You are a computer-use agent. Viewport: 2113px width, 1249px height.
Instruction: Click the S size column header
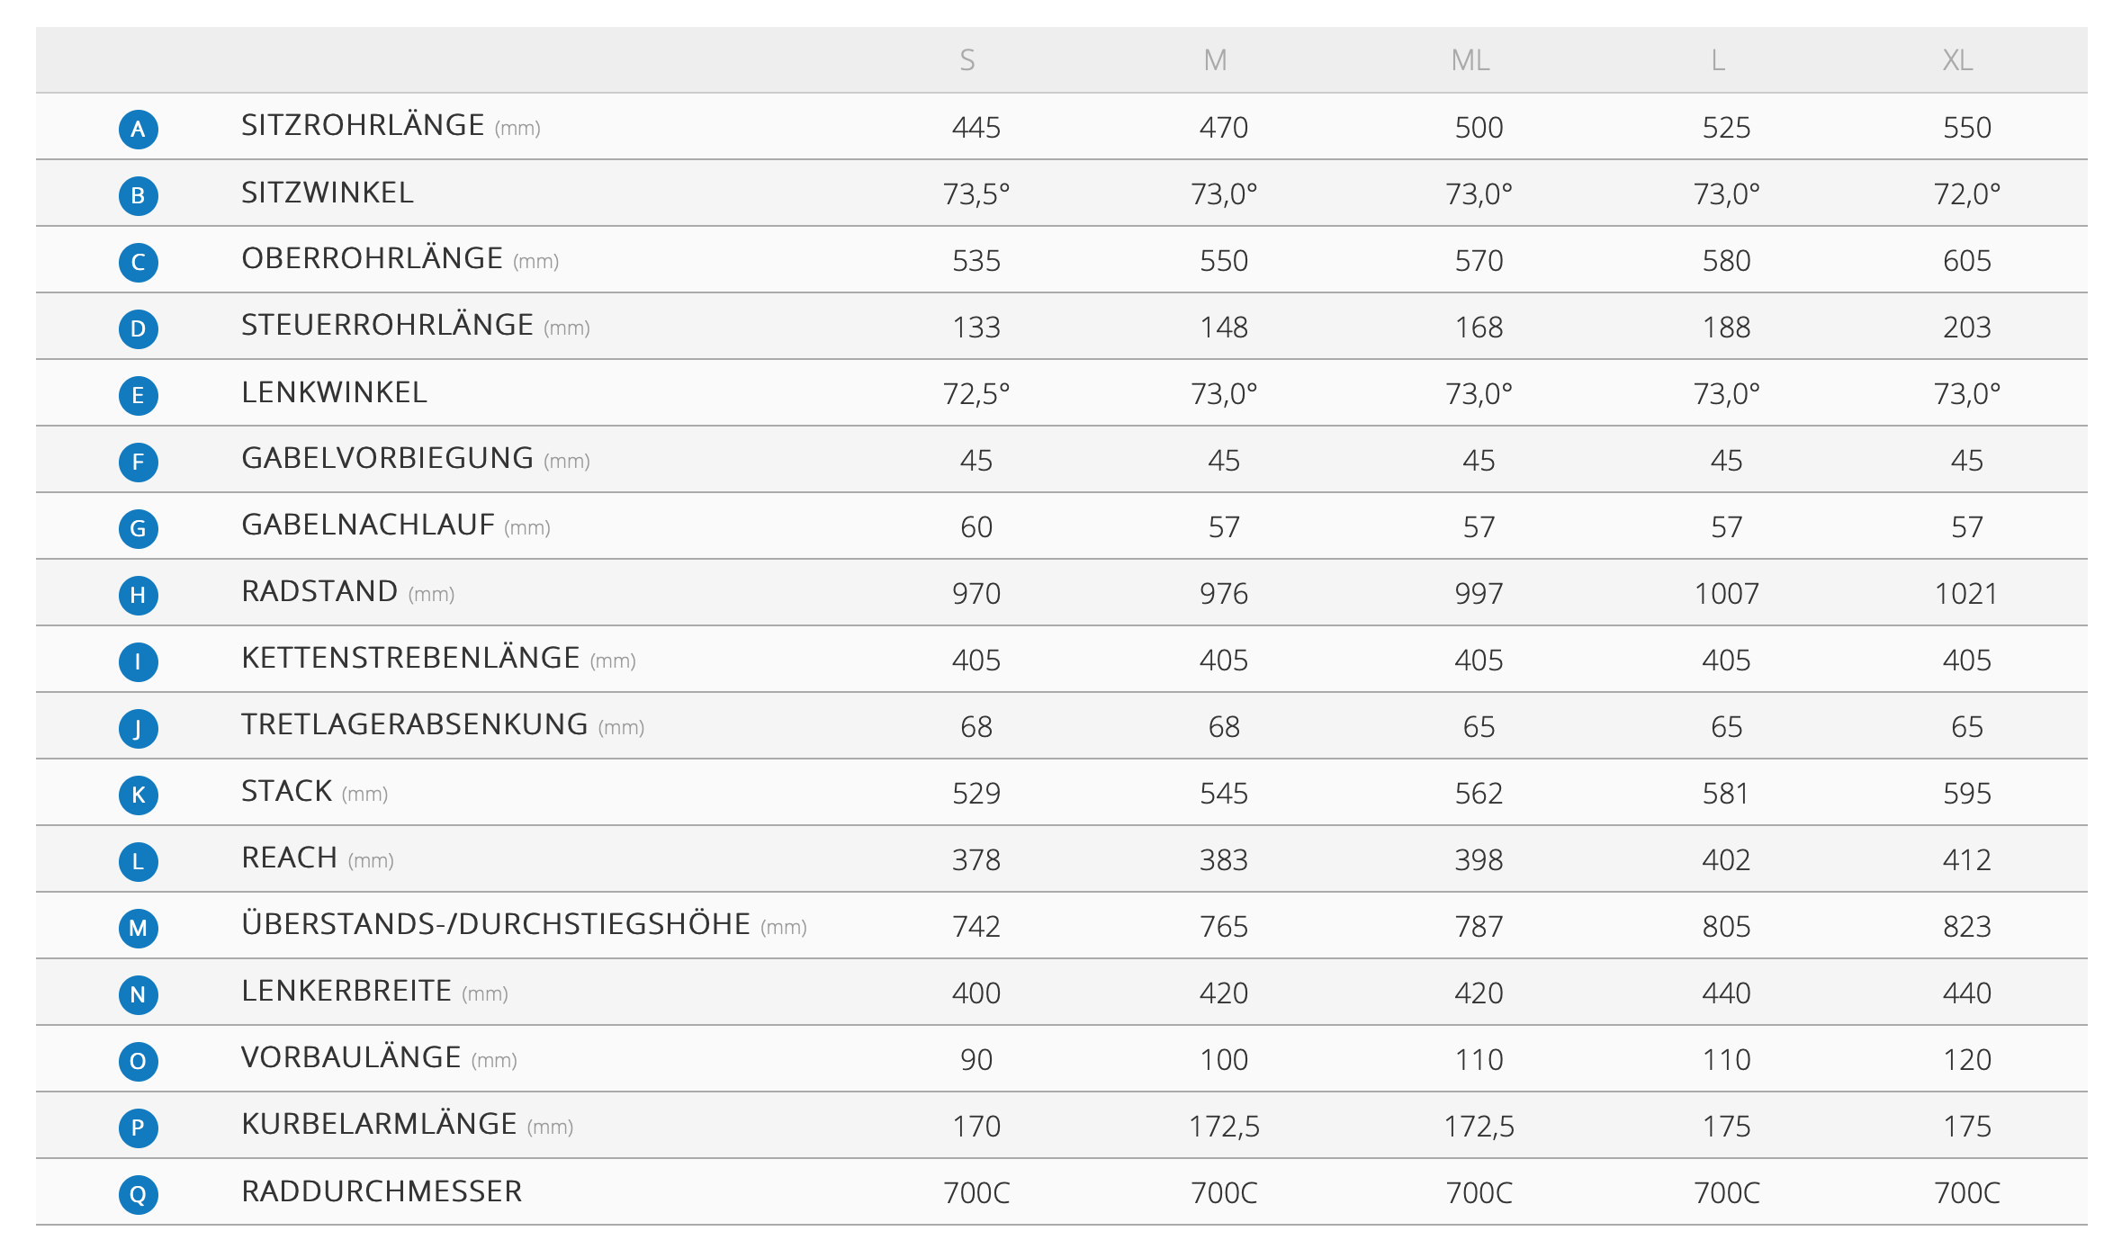(967, 60)
